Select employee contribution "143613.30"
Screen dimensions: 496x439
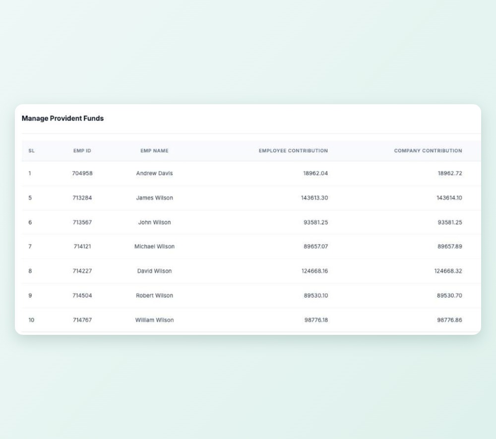coord(314,198)
